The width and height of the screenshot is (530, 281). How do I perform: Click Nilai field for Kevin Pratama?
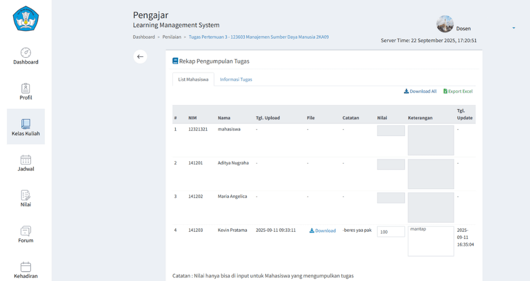tap(391, 232)
